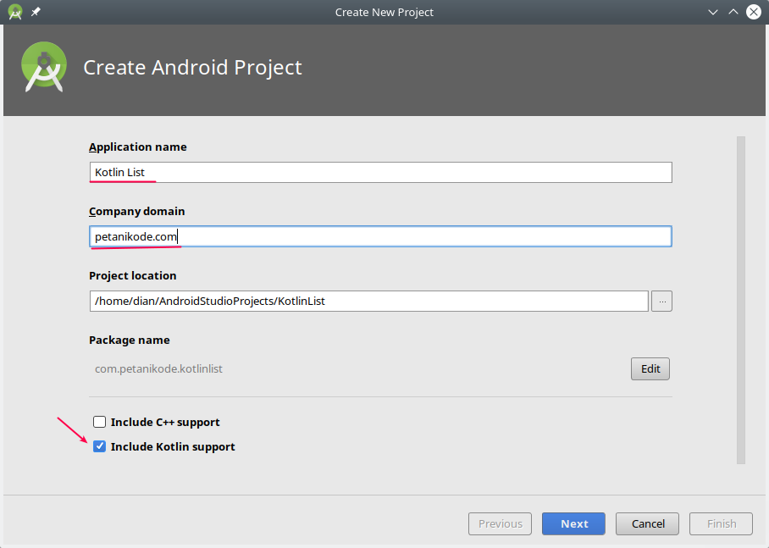Click the Project location path field
The image size is (769, 548).
(x=368, y=301)
